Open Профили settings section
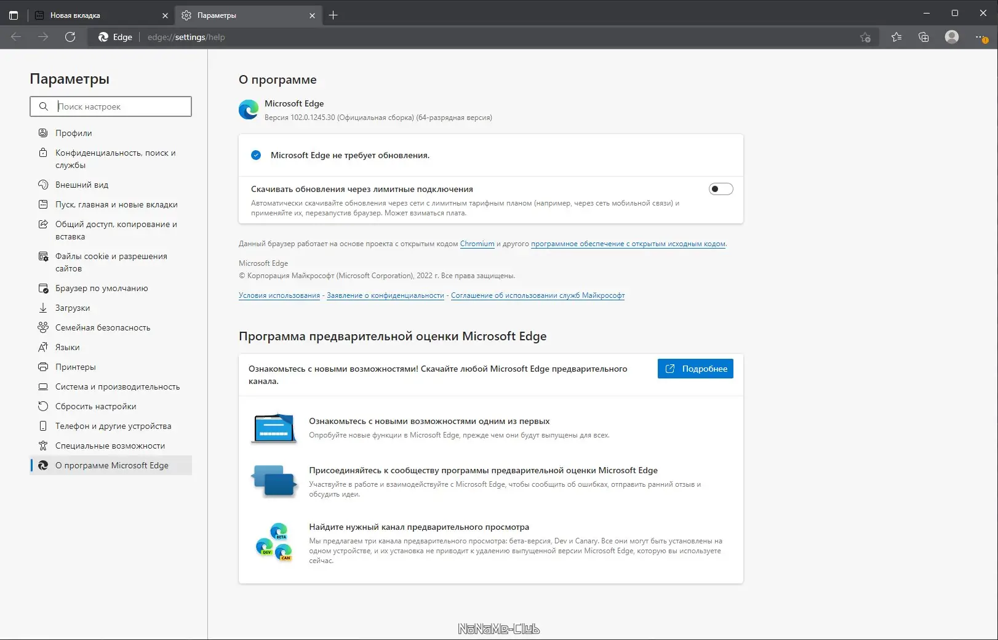Image resolution: width=998 pixels, height=640 pixels. coord(73,133)
